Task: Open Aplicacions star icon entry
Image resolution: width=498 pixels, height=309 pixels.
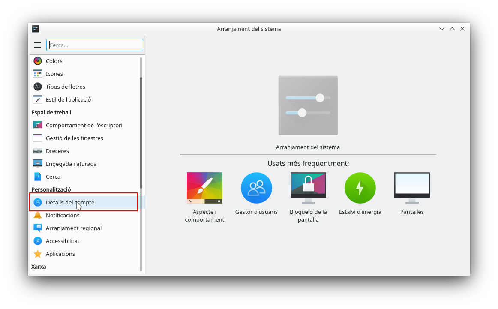Action: tap(38, 254)
